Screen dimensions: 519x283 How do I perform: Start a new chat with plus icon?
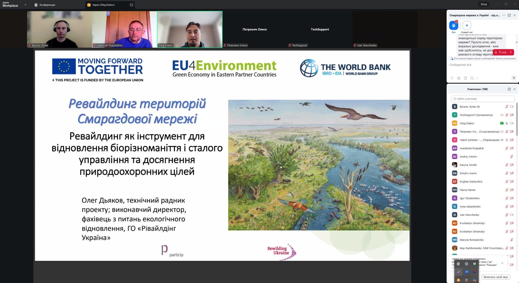pos(467,25)
